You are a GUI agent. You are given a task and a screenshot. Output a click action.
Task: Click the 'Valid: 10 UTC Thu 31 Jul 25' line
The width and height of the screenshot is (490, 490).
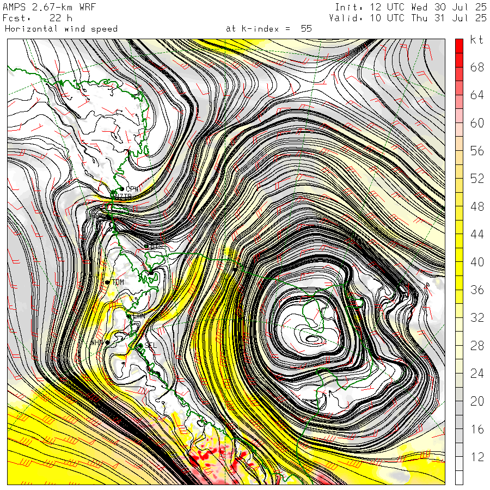click(x=408, y=18)
